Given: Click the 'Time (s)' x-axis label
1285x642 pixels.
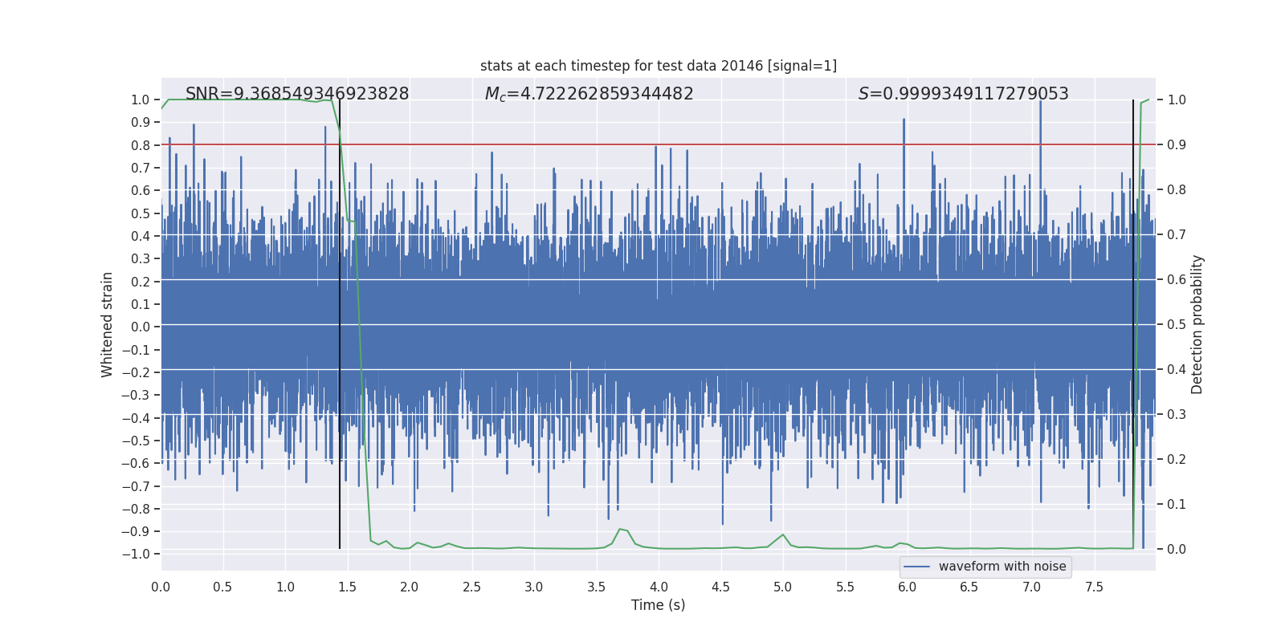Looking at the screenshot, I should (x=659, y=605).
